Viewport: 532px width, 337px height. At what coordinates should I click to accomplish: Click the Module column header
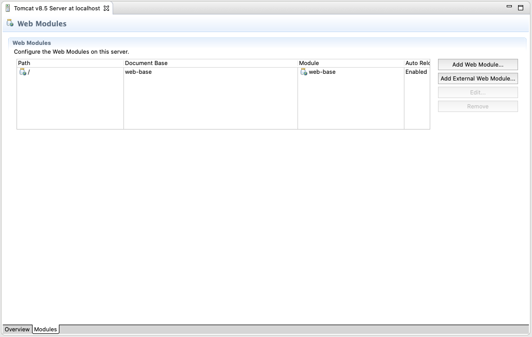(351, 63)
